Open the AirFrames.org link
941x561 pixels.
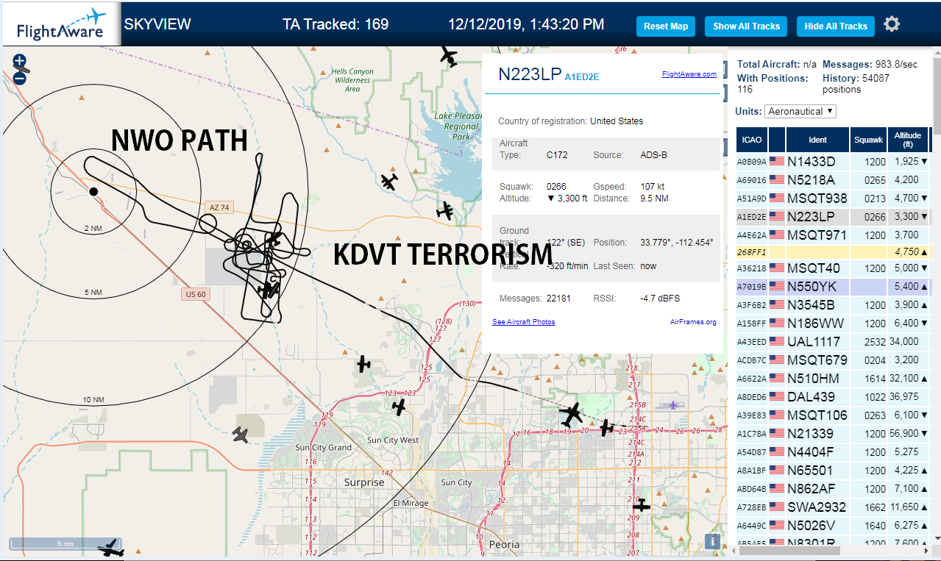point(693,322)
